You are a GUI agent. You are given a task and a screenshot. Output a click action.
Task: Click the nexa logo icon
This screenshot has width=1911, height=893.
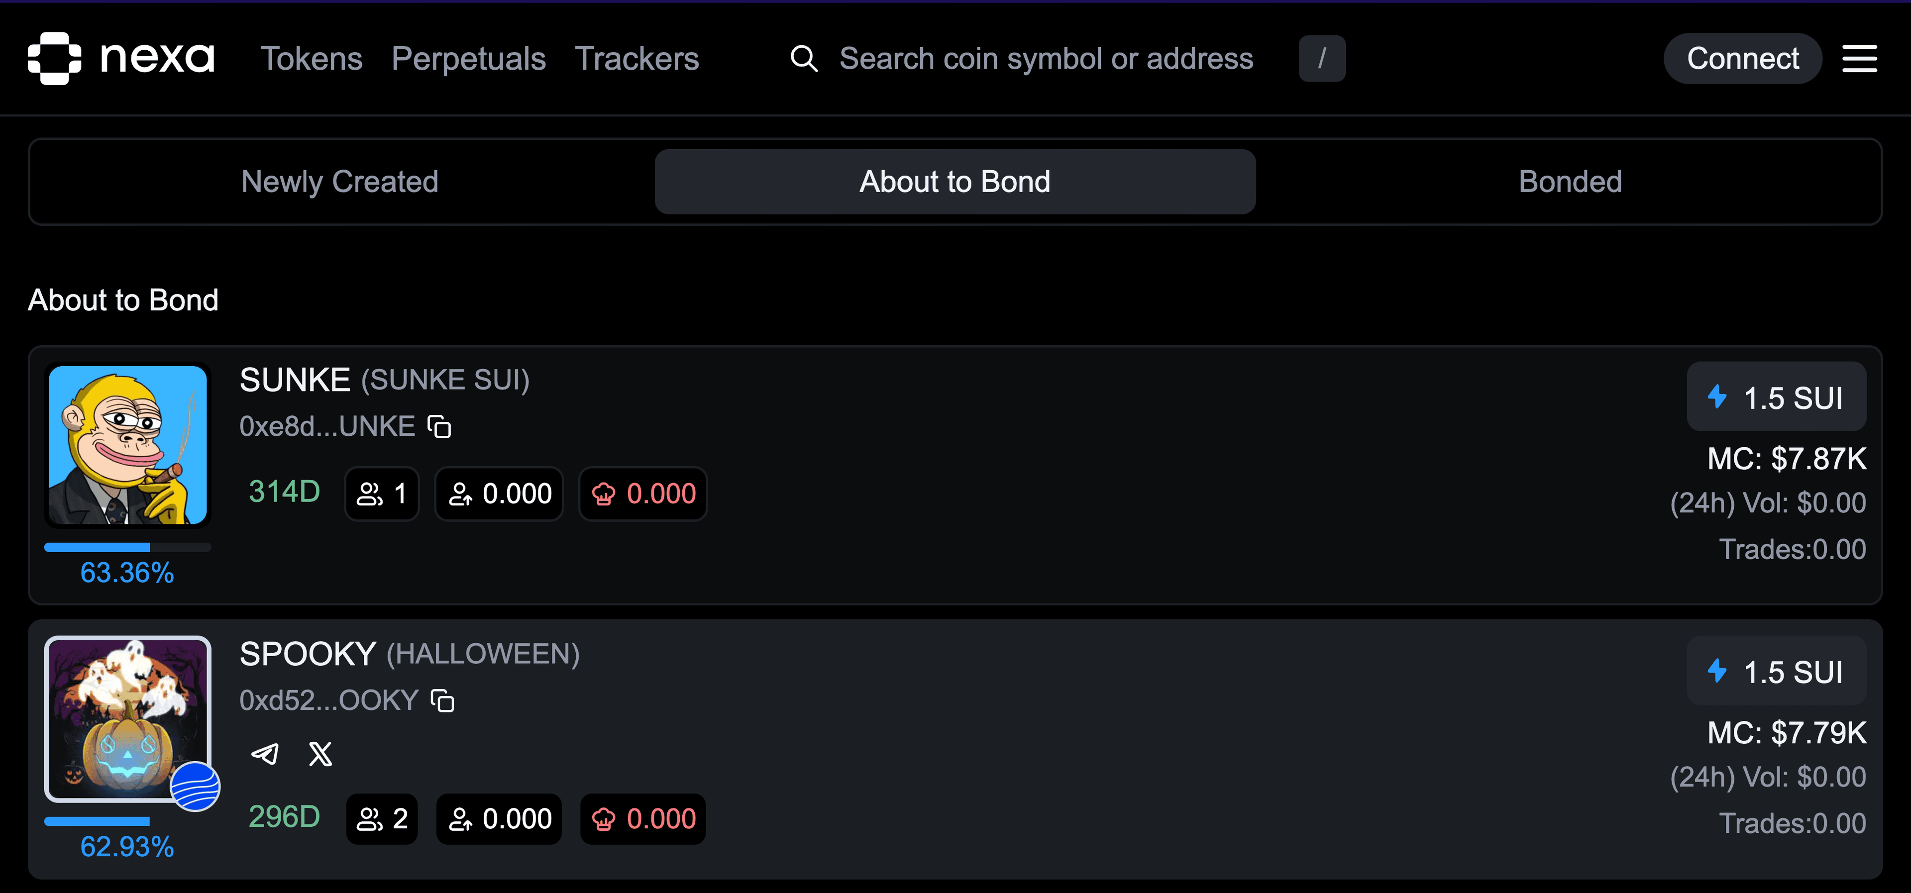[x=54, y=59]
